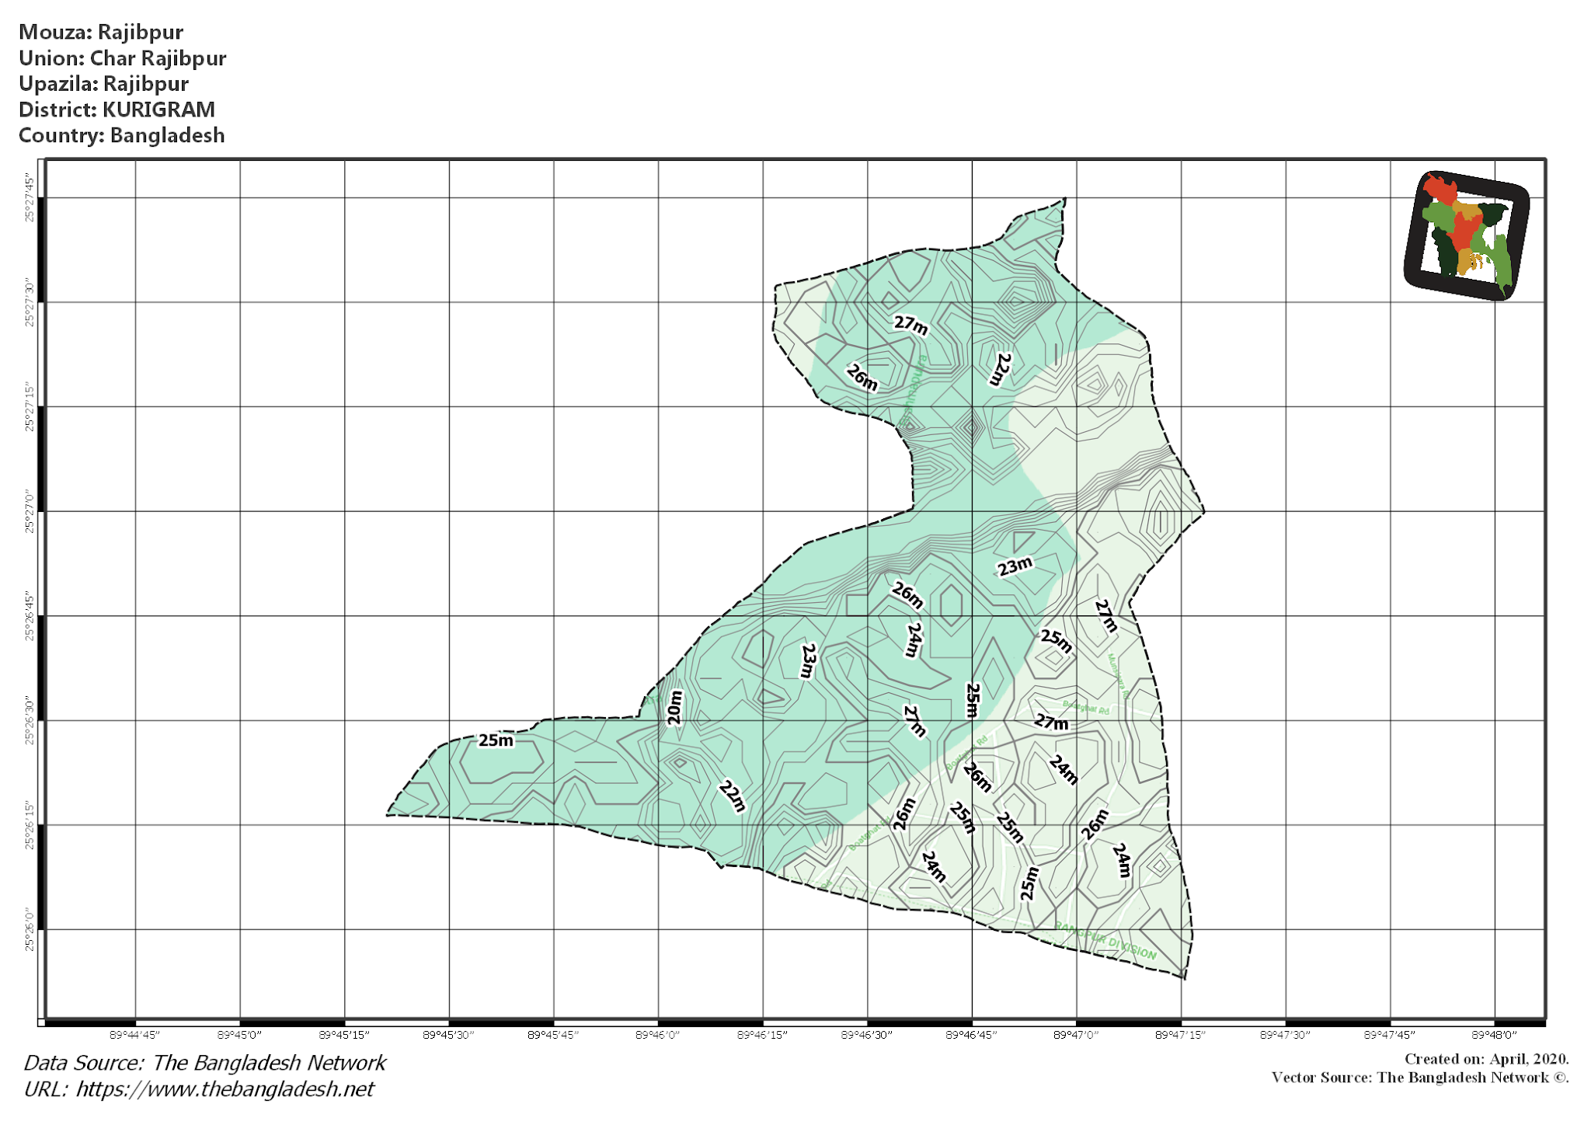Click the Boatghat Rd road label

coord(1086,707)
